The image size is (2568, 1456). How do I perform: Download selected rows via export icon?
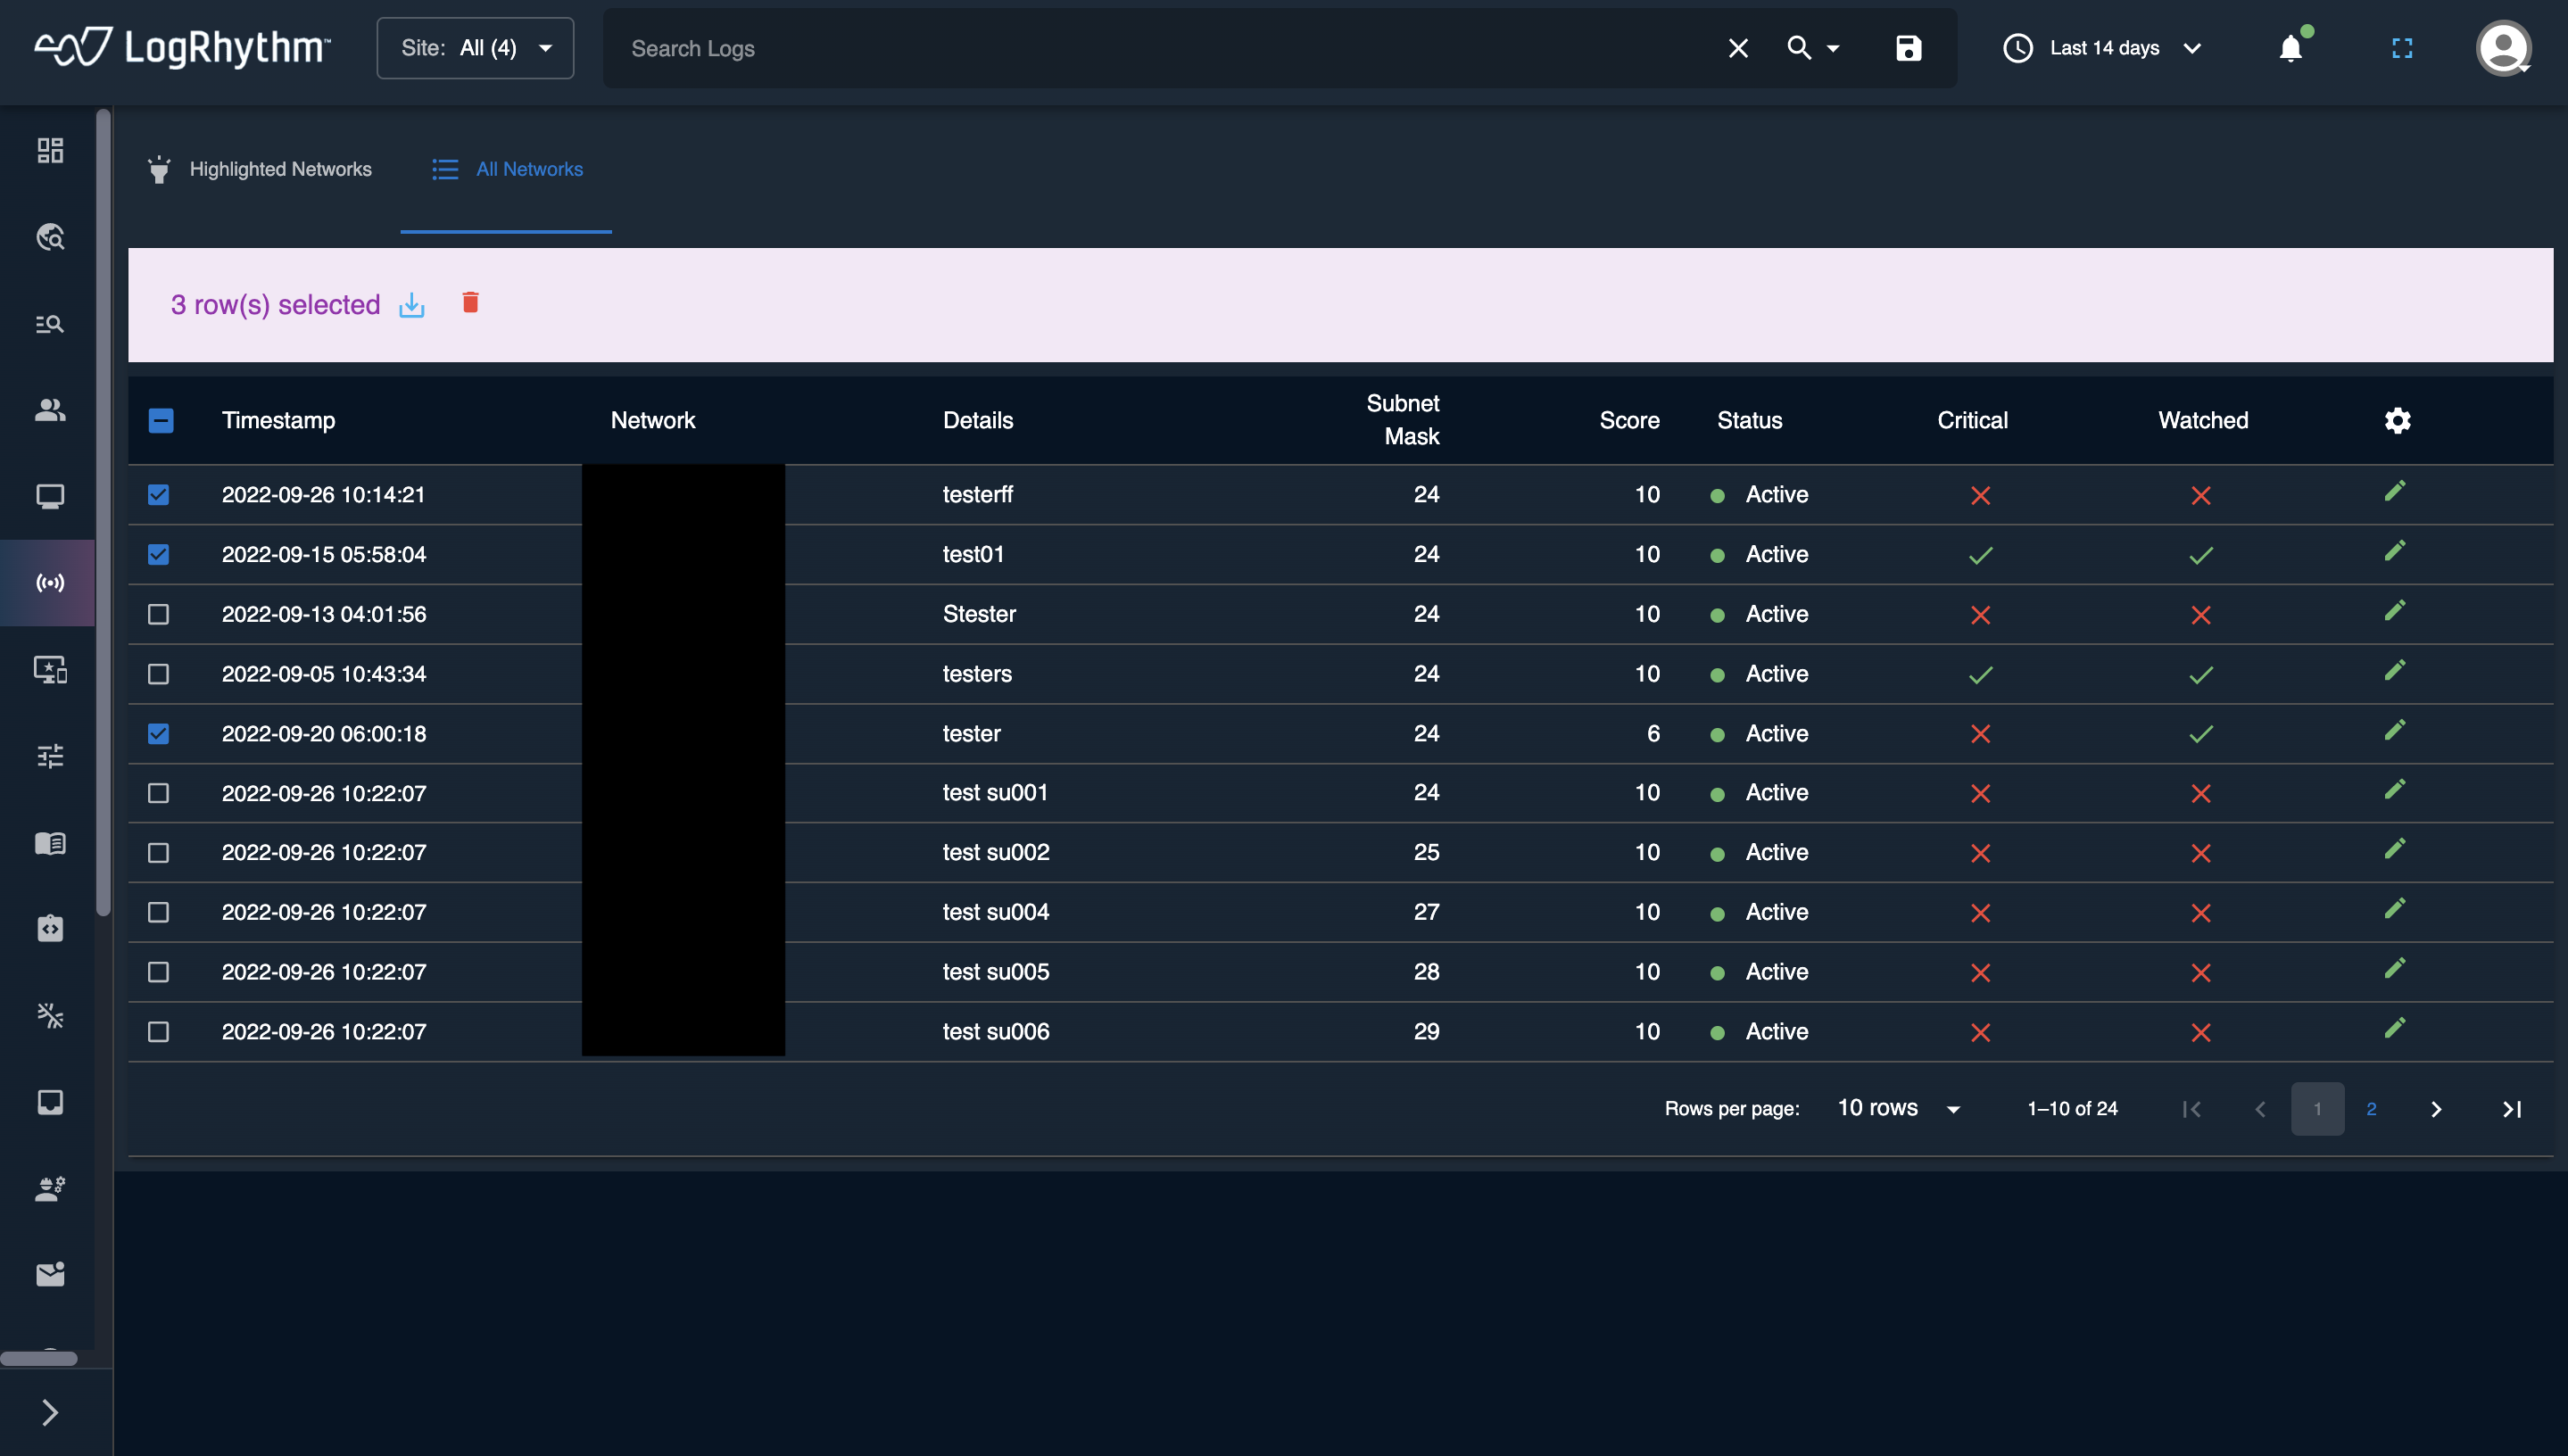(412, 305)
